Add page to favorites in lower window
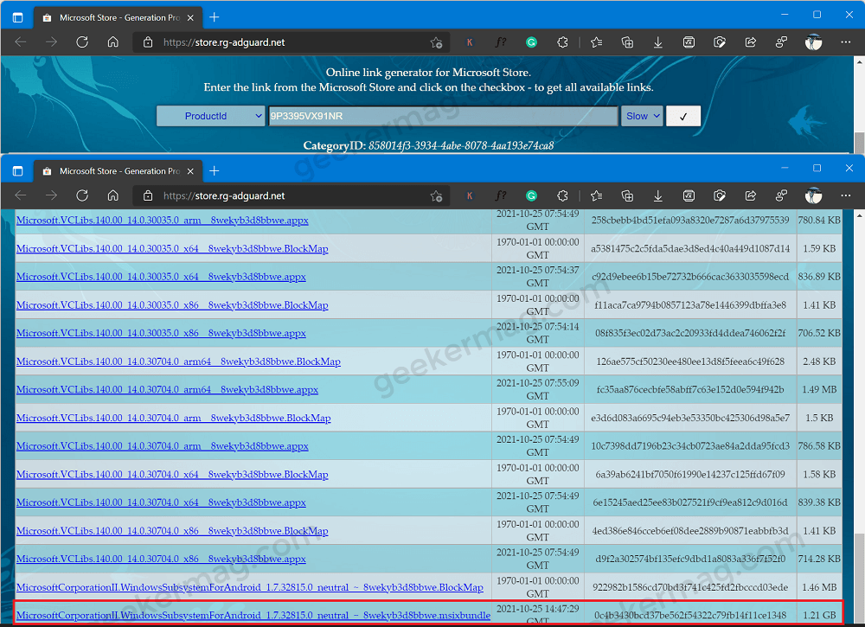This screenshot has height=627, width=865. point(436,195)
